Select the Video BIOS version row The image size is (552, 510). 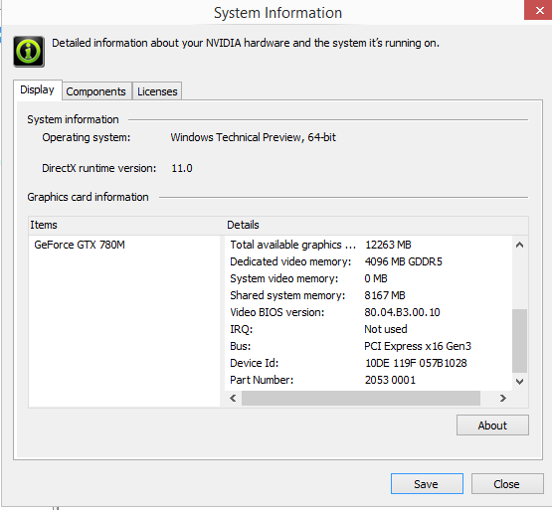(368, 312)
